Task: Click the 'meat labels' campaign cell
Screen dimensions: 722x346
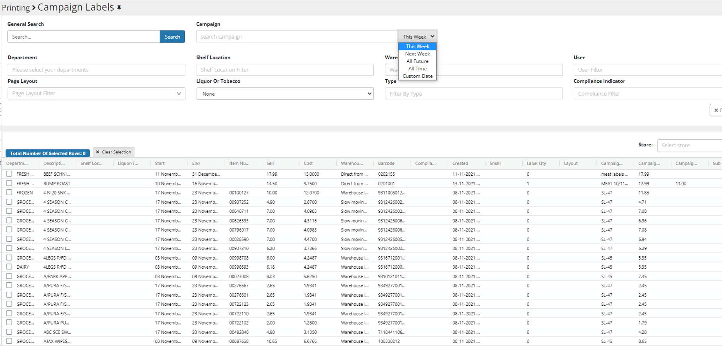Action: [x=615, y=174]
